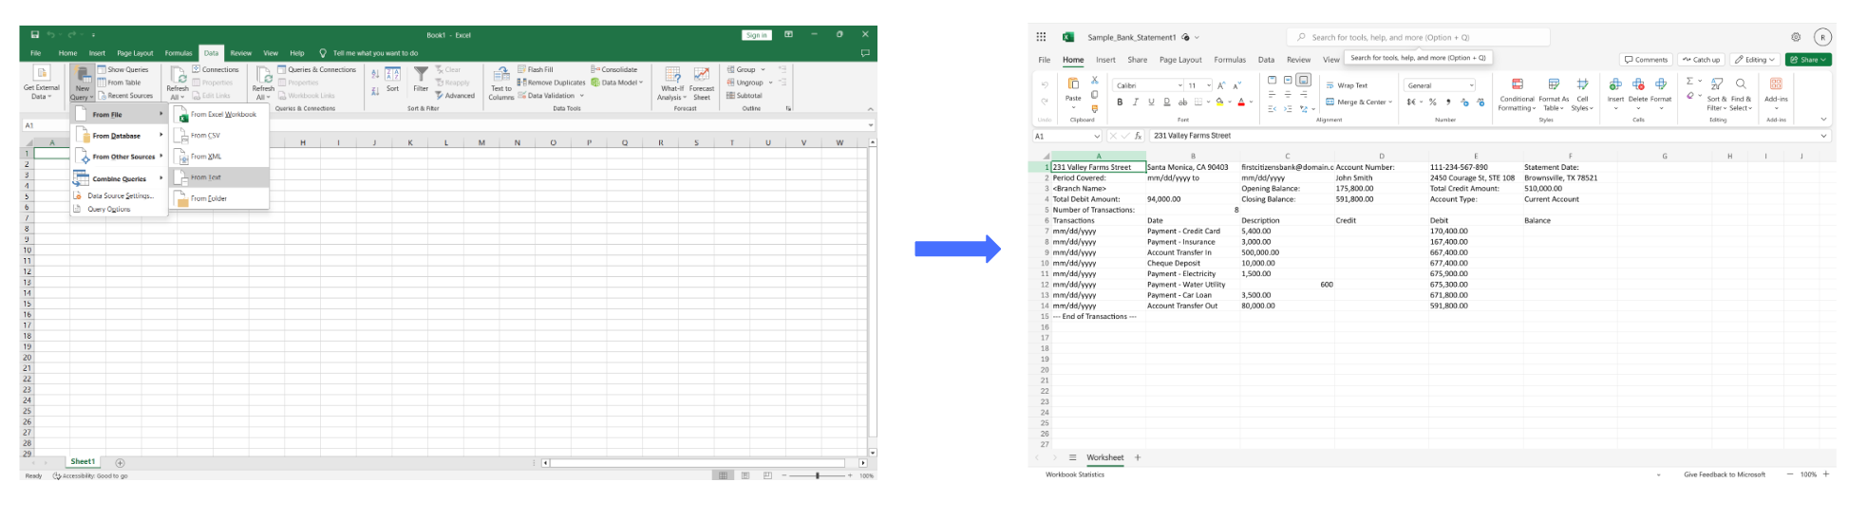Click Remove Duplicates button
Viewport: 1867px width, 520px height.
[x=551, y=83]
